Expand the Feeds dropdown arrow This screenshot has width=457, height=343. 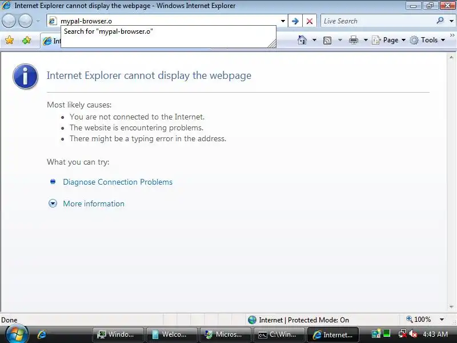[x=340, y=40]
